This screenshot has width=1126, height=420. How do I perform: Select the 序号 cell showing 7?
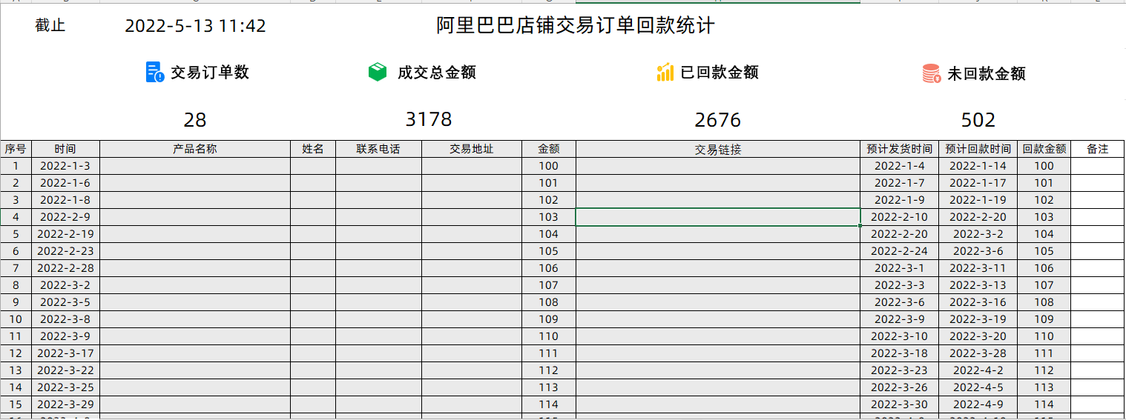16,268
